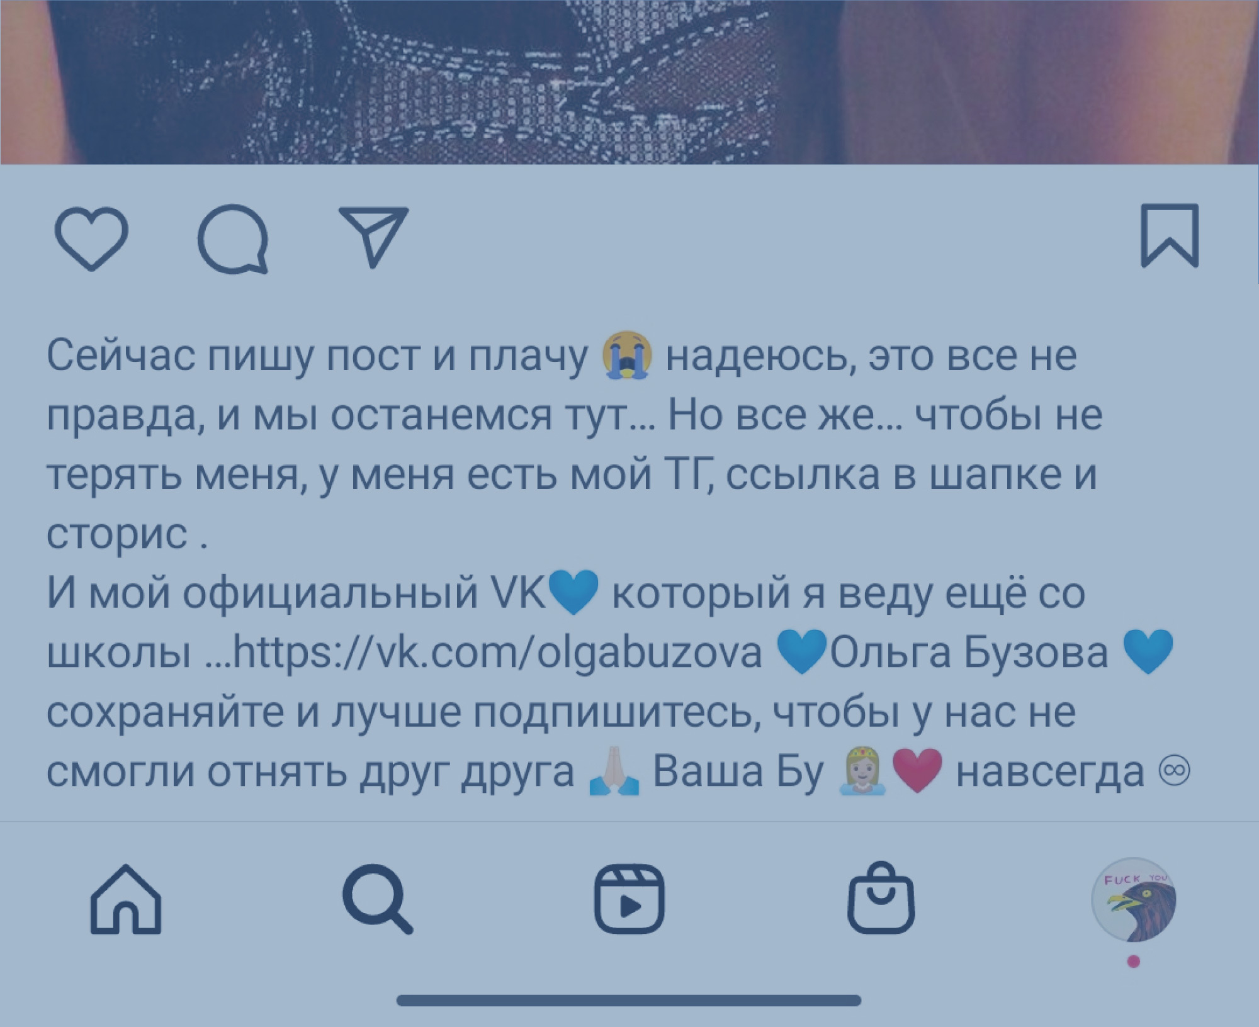The height and width of the screenshot is (1027, 1259).
Task: Tap the vk.com/olgabuzova link
Action: click(x=497, y=653)
